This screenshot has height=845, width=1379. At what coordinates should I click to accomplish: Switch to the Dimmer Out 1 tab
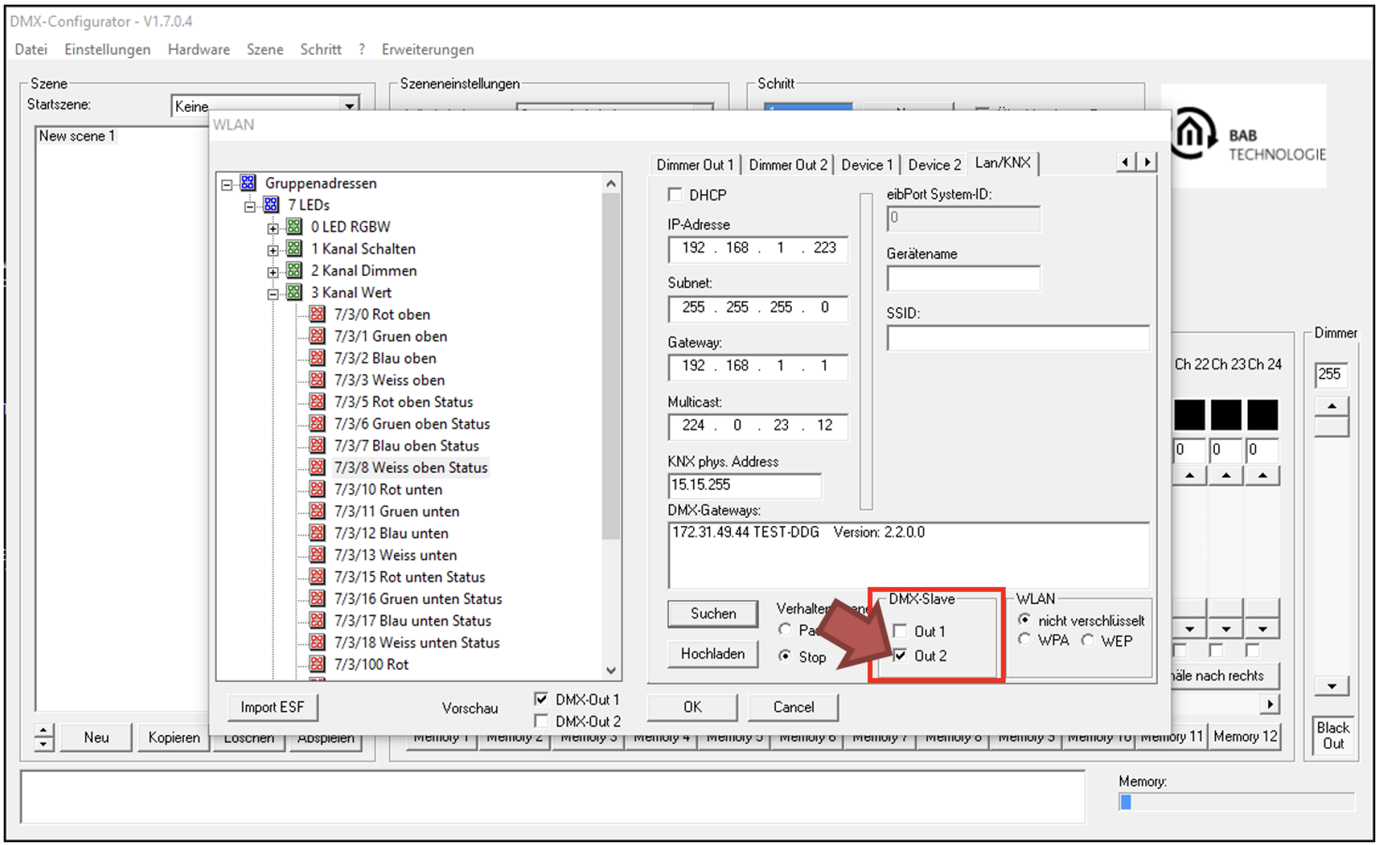[695, 165]
